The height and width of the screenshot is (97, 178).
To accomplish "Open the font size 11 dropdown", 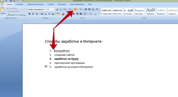I will pyautogui.click(x=51, y=9).
